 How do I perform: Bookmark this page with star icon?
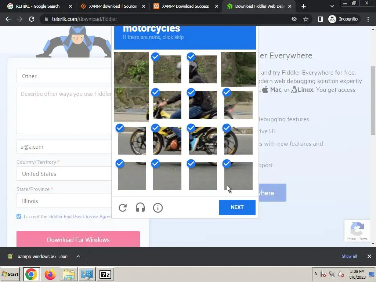click(306, 19)
